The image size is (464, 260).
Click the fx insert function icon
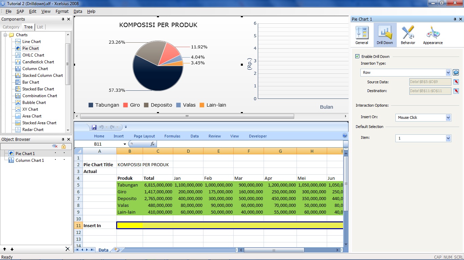point(153,144)
